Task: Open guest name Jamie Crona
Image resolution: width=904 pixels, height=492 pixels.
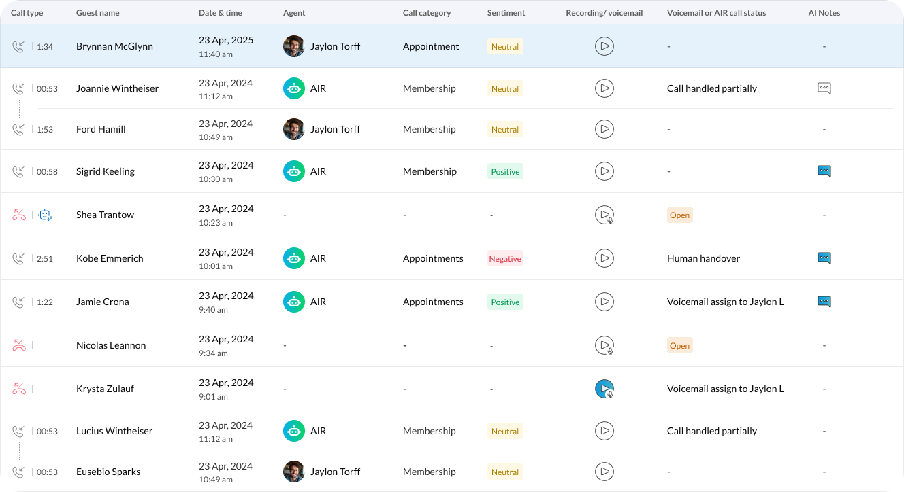Action: [102, 302]
